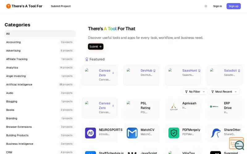The image size is (247, 154).
Task: Open the Most Recent sort dropdown
Action: click(224, 92)
